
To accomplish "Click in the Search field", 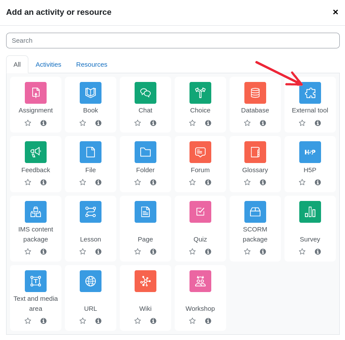I will coord(173,41).
